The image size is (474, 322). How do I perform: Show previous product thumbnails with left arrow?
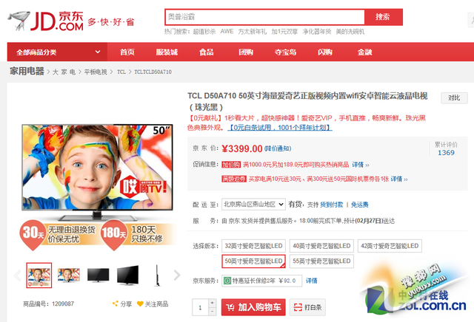click(x=18, y=275)
